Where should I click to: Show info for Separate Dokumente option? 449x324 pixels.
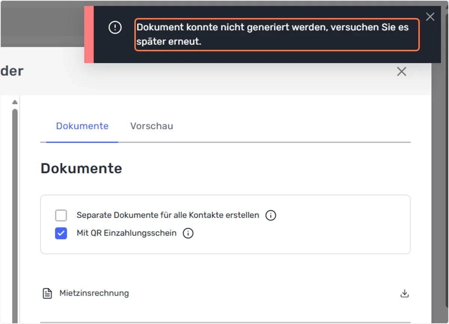pyautogui.click(x=271, y=215)
